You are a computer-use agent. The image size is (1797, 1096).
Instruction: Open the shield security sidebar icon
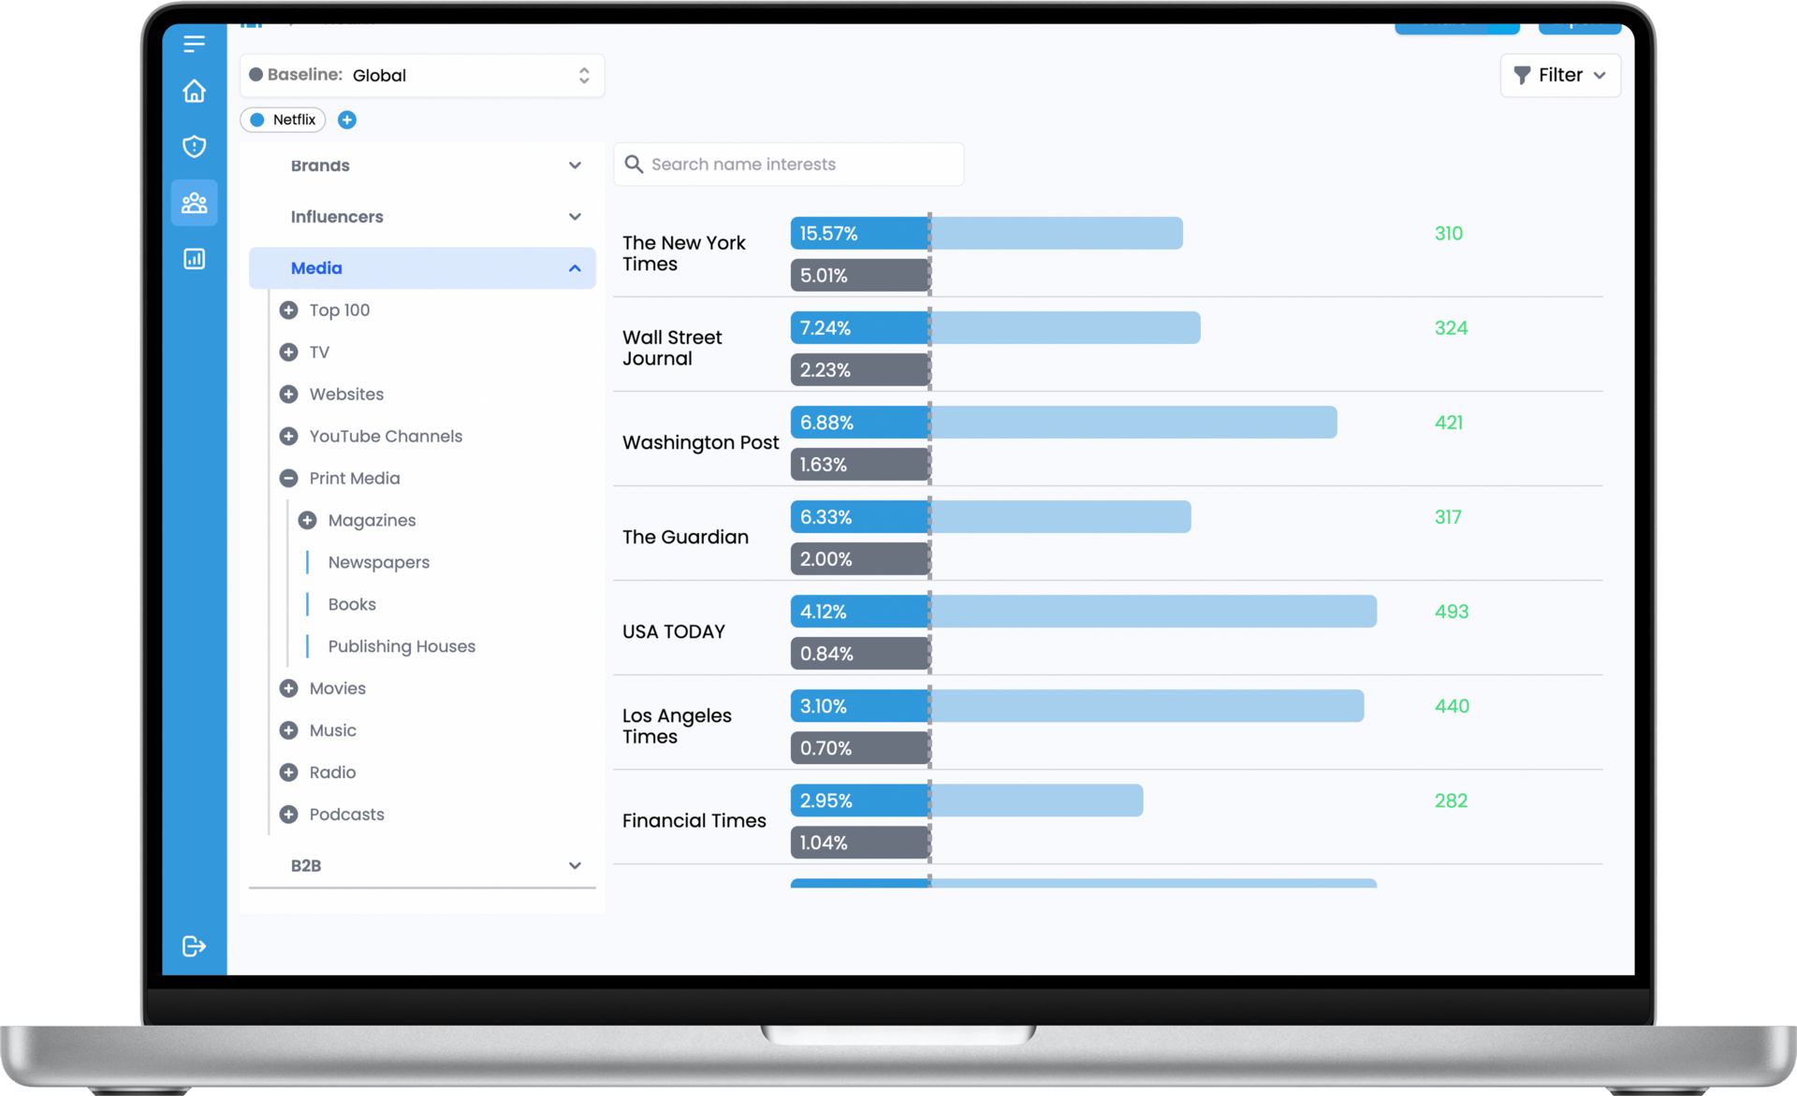point(194,146)
